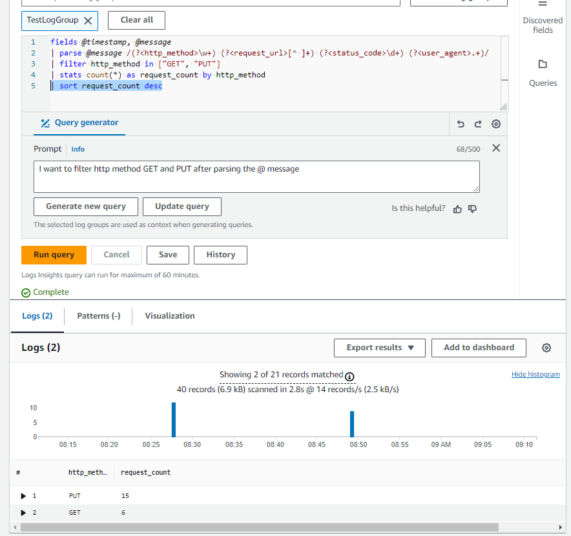Redo the query edit

tap(477, 124)
